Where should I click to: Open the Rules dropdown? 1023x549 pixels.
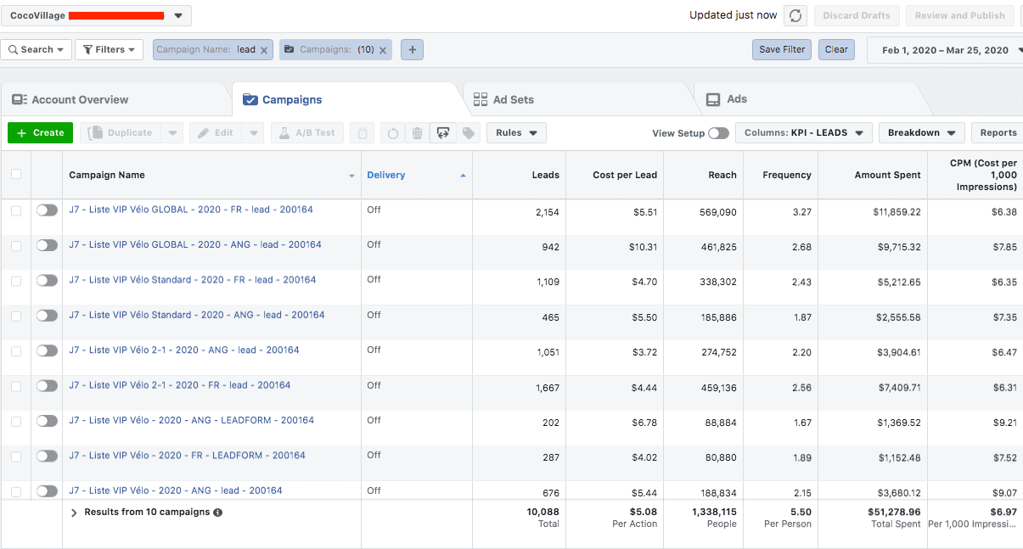pyautogui.click(x=515, y=132)
